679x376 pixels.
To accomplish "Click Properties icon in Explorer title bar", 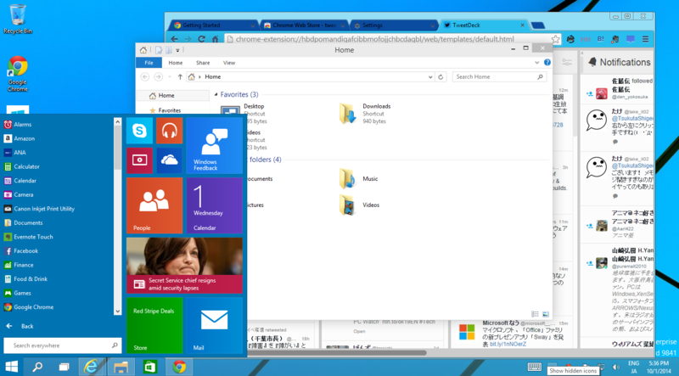I will [x=159, y=50].
